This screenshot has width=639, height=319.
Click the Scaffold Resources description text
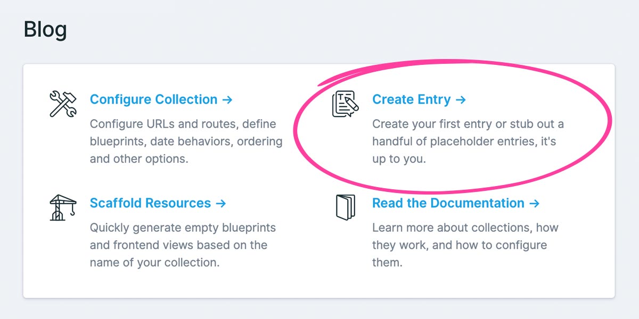183,245
